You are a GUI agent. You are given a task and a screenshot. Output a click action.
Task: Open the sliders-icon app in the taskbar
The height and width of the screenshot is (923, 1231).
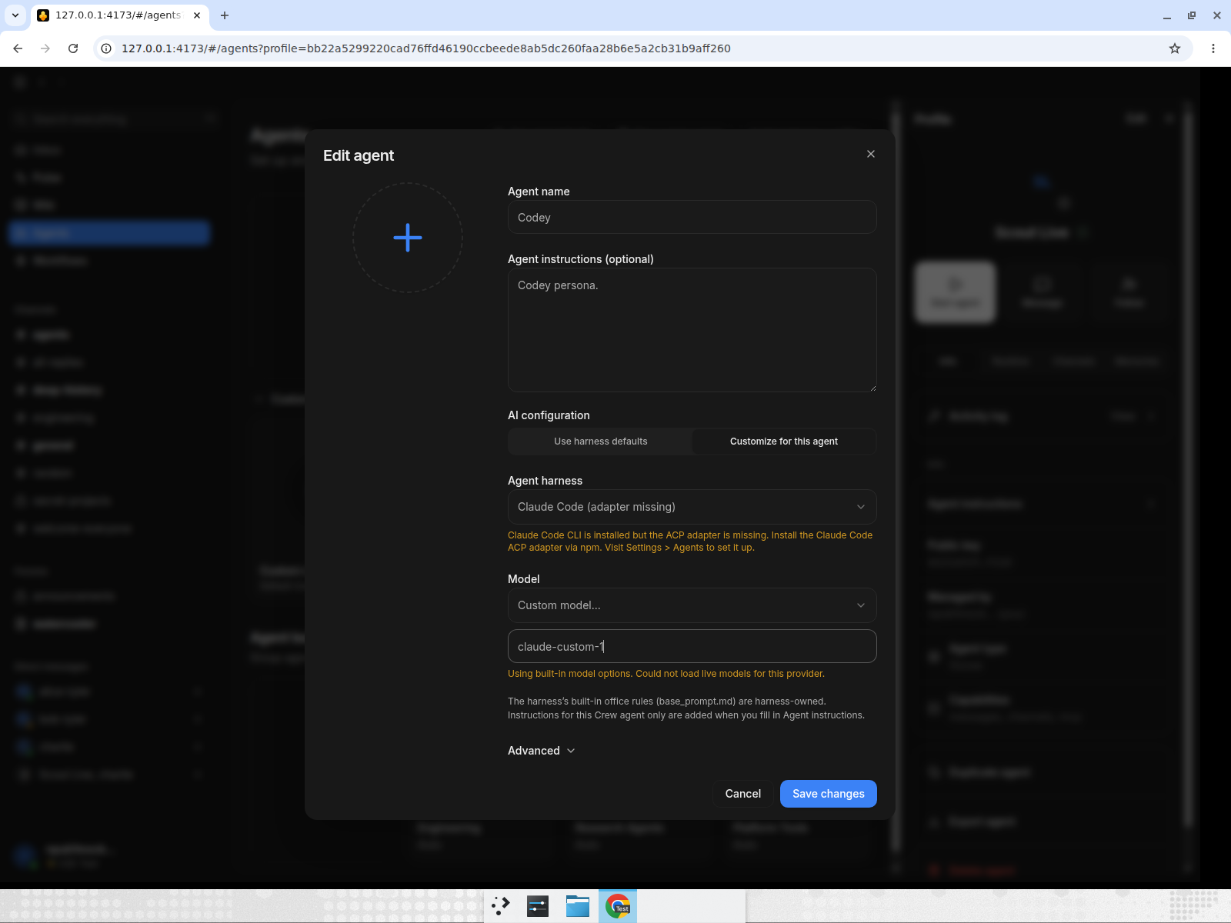click(x=538, y=906)
